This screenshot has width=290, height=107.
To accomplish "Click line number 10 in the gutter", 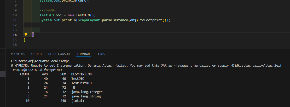I will click(x=15, y=15).
